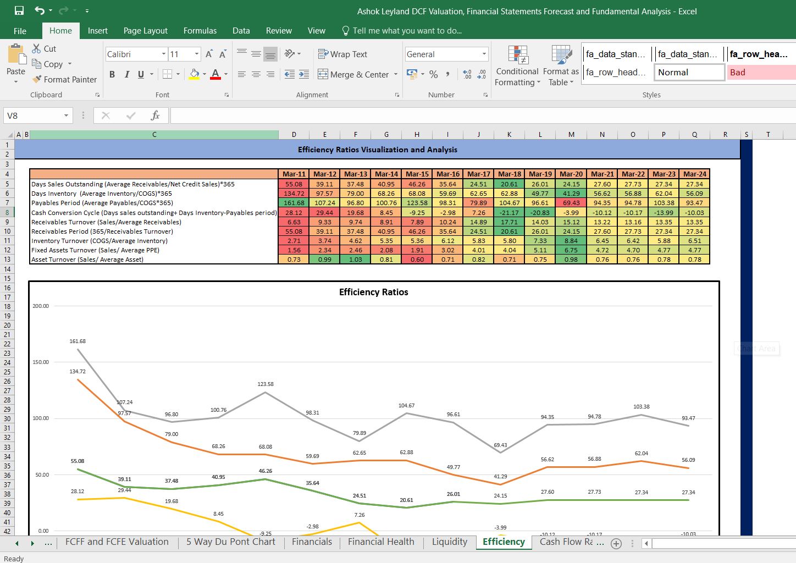Open Conditional Formatting menu
Screen dimensions: 796x563
(517, 65)
